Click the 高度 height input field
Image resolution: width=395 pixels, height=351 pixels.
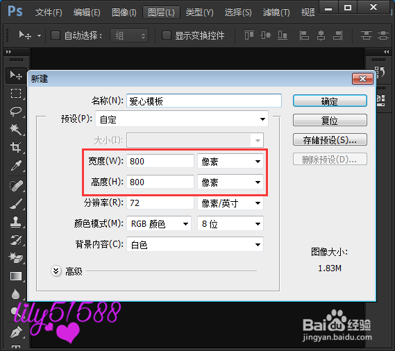[x=160, y=182]
